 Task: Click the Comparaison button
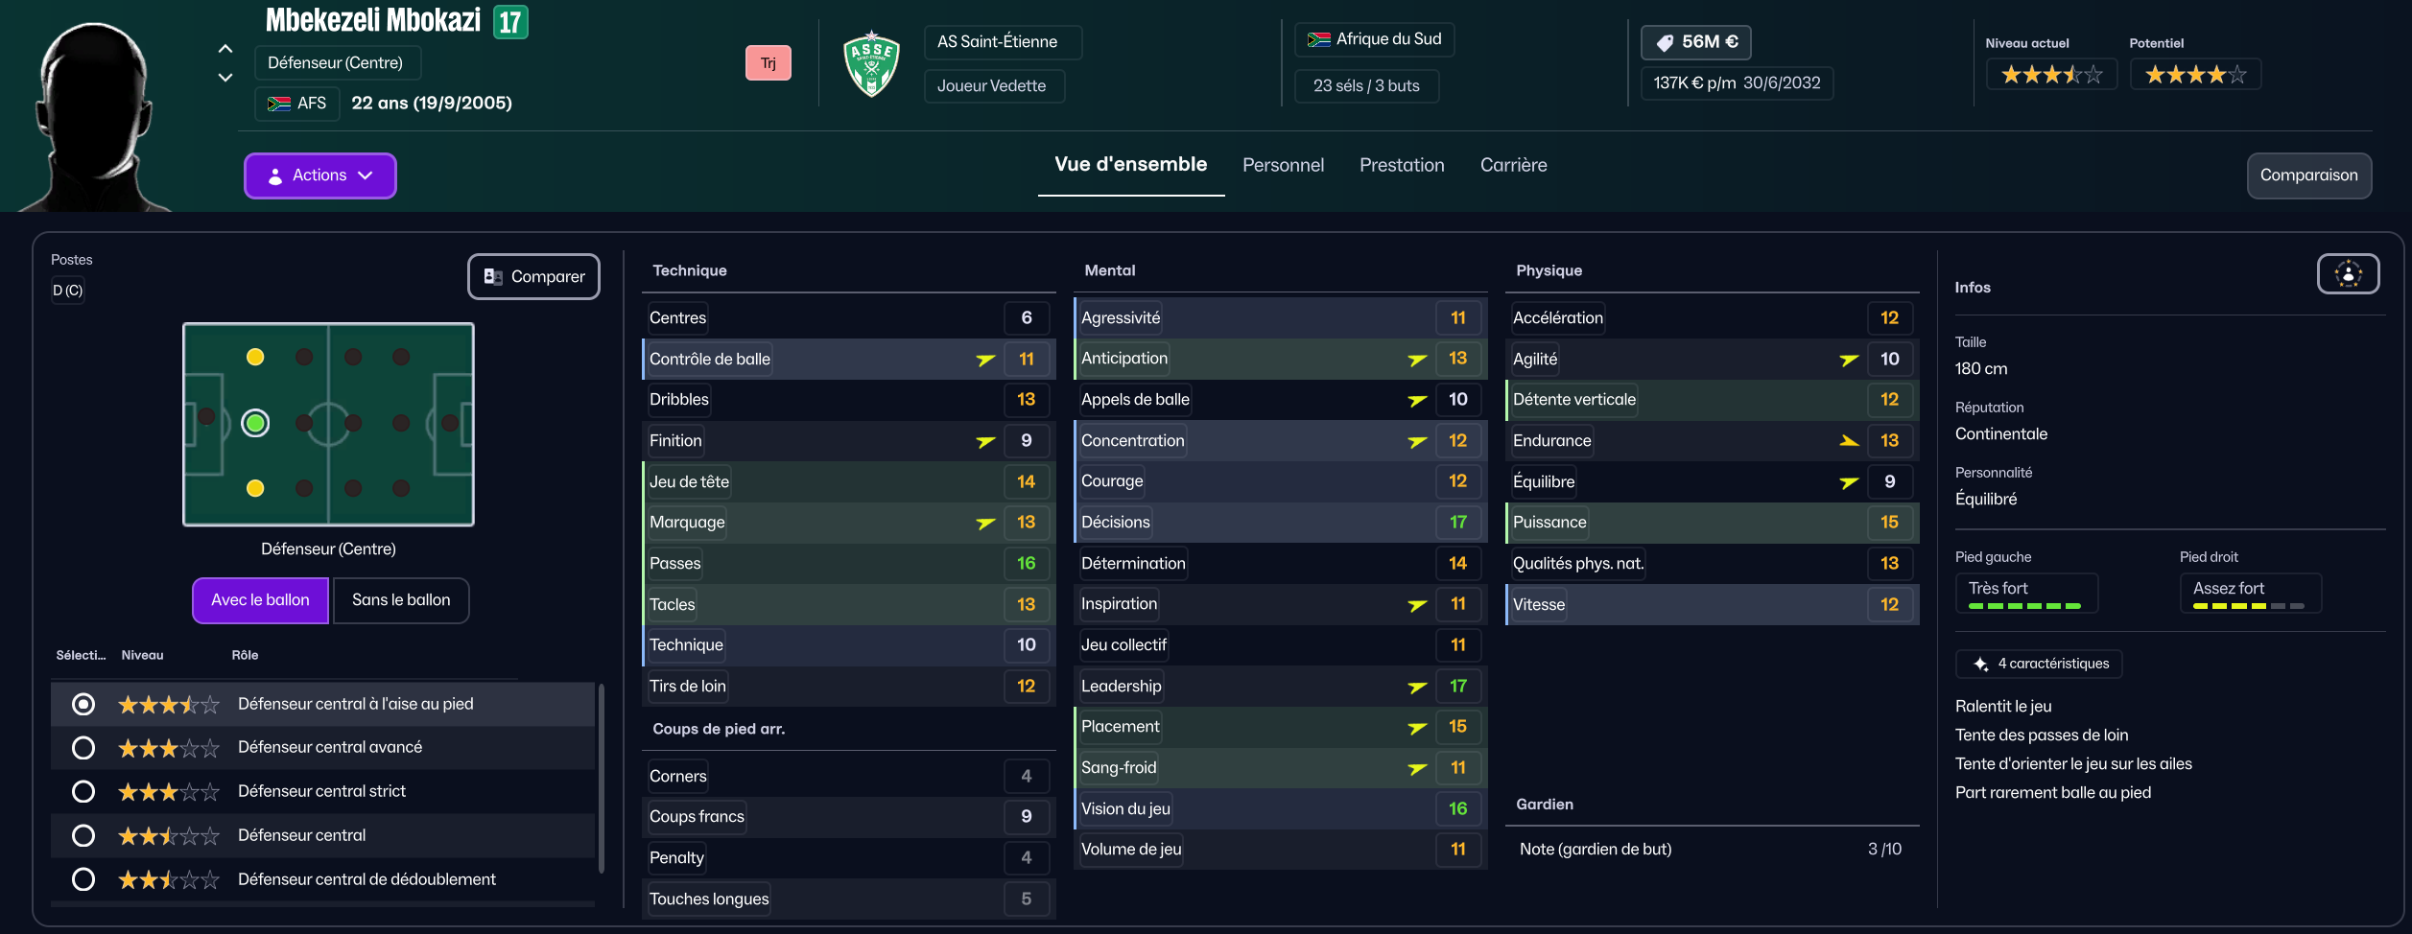click(x=2308, y=175)
